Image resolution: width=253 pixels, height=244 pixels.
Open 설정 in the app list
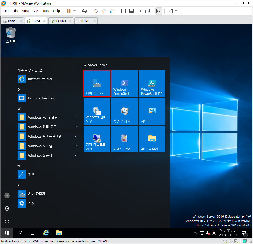47,203
